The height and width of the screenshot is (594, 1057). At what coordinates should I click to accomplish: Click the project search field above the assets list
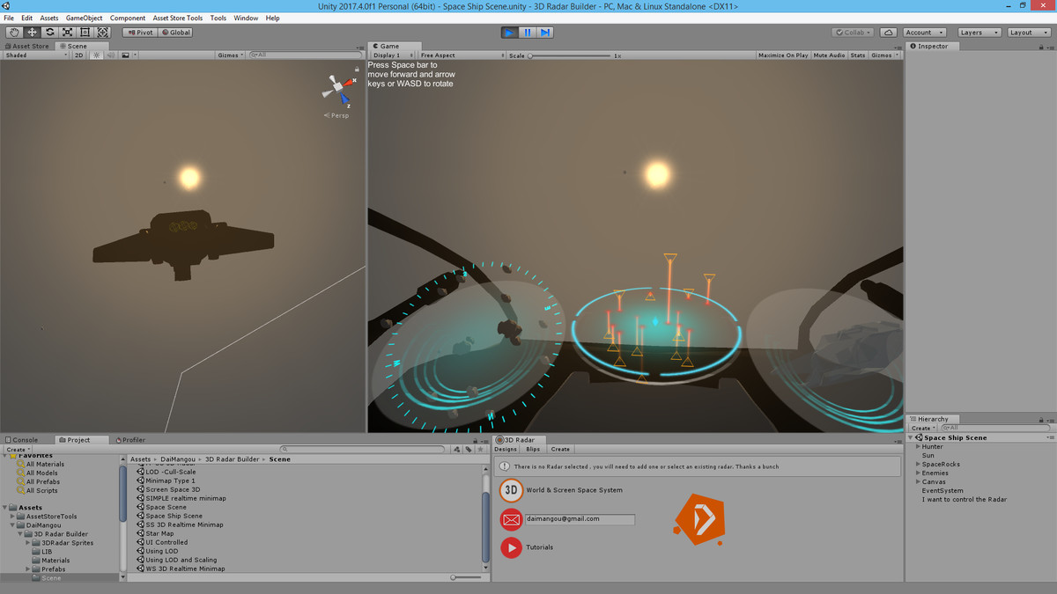tap(363, 448)
